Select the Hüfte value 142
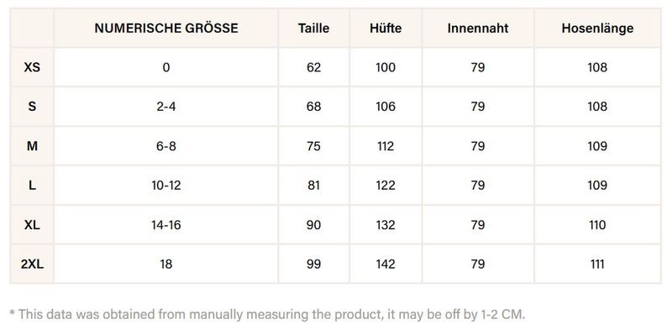The height and width of the screenshot is (335, 672). [x=386, y=264]
